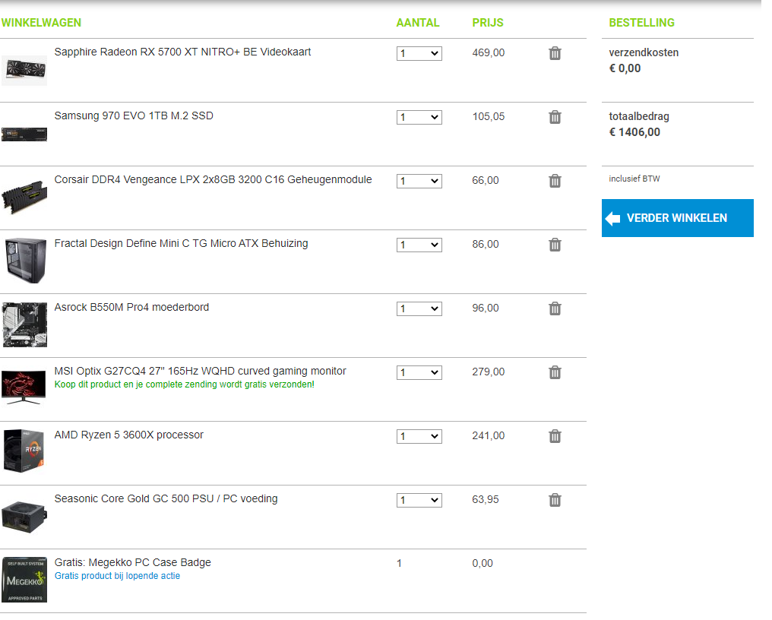Image resolution: width=772 pixels, height=620 pixels.
Task: Click the AMD Ryzen box thumbnail
Action: click(x=24, y=451)
